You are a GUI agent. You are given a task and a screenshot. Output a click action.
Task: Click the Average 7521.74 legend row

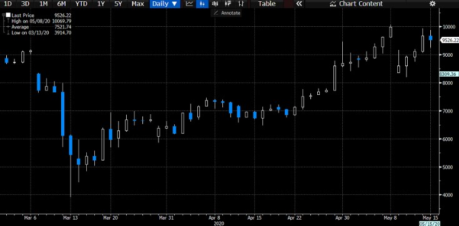coord(39,27)
